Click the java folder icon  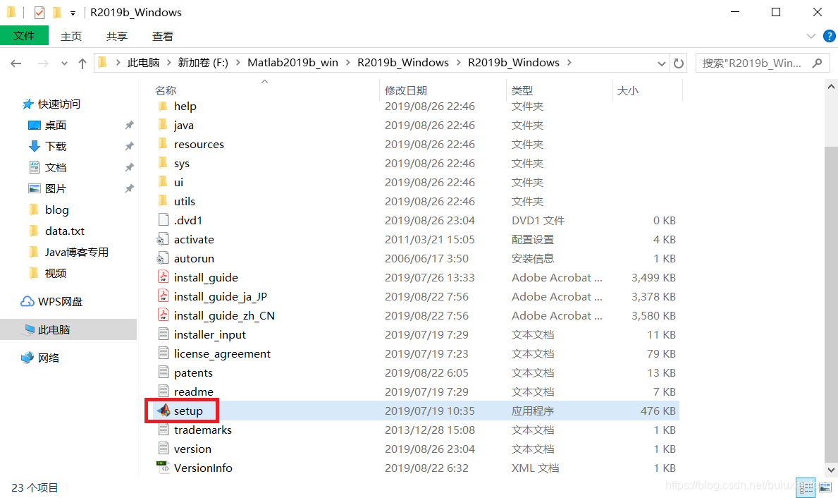[164, 125]
